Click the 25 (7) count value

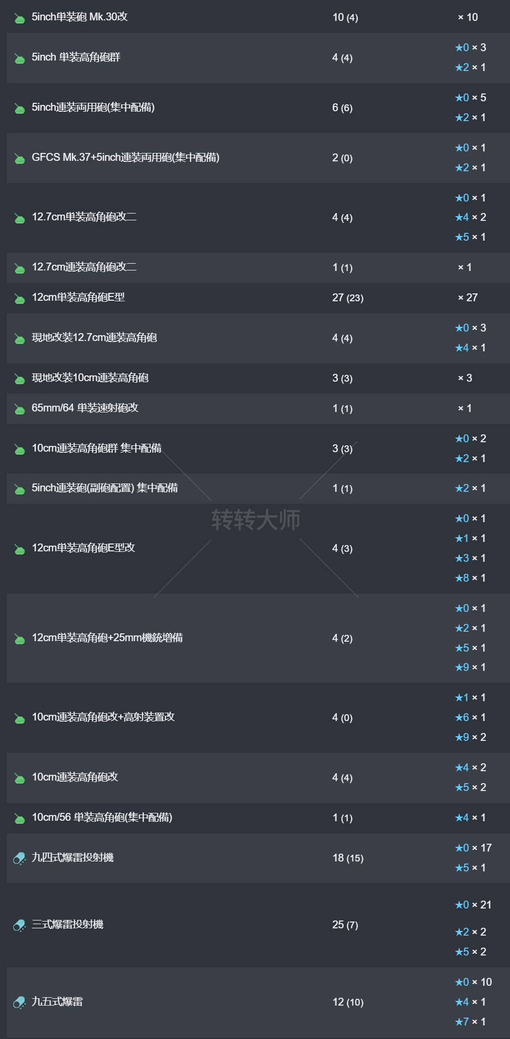[345, 925]
